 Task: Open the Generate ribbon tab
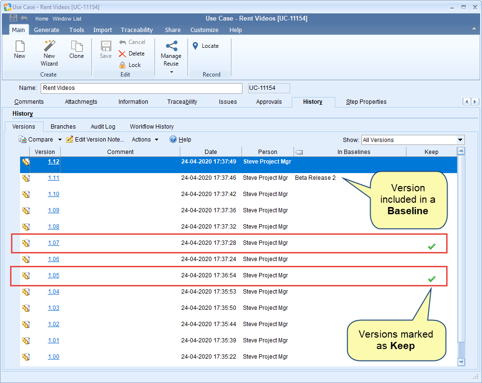click(x=47, y=30)
